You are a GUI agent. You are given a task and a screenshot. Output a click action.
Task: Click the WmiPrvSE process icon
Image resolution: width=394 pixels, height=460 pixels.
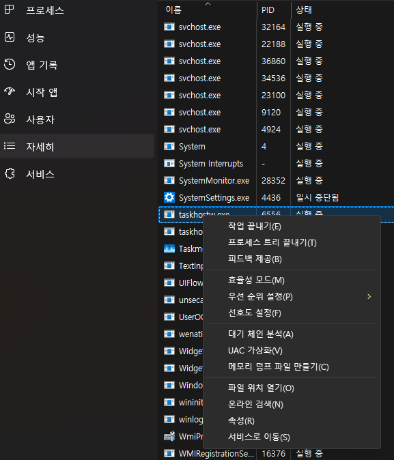169,437
